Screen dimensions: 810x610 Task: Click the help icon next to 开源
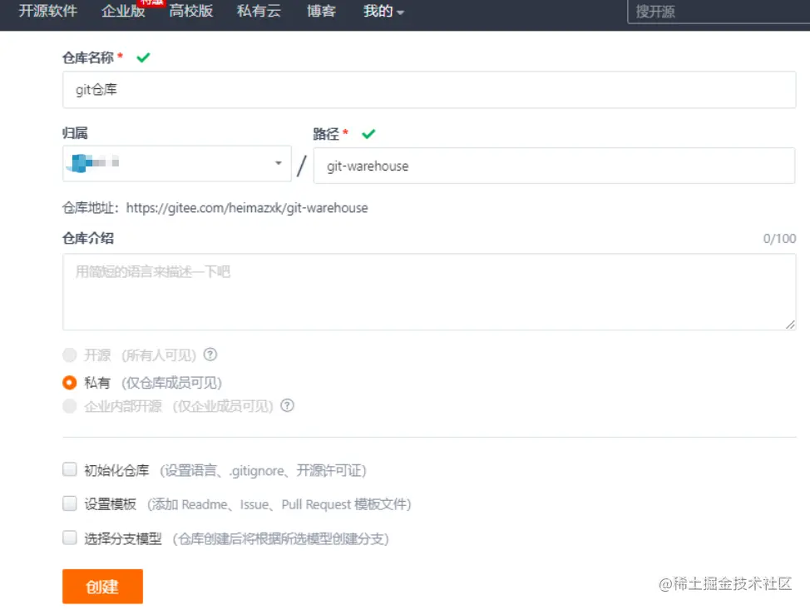pos(210,355)
